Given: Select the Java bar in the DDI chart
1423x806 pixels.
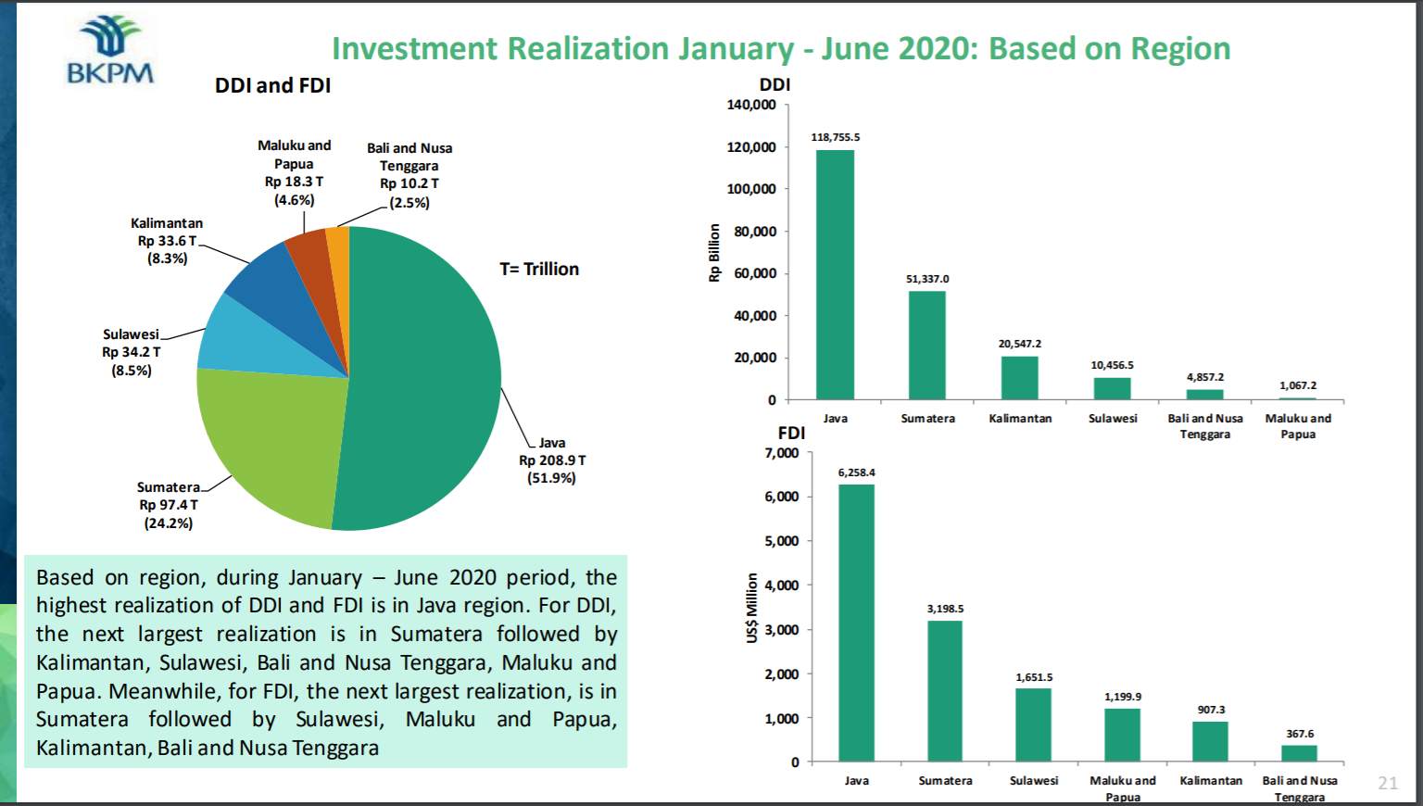Looking at the screenshot, I should click(835, 275).
